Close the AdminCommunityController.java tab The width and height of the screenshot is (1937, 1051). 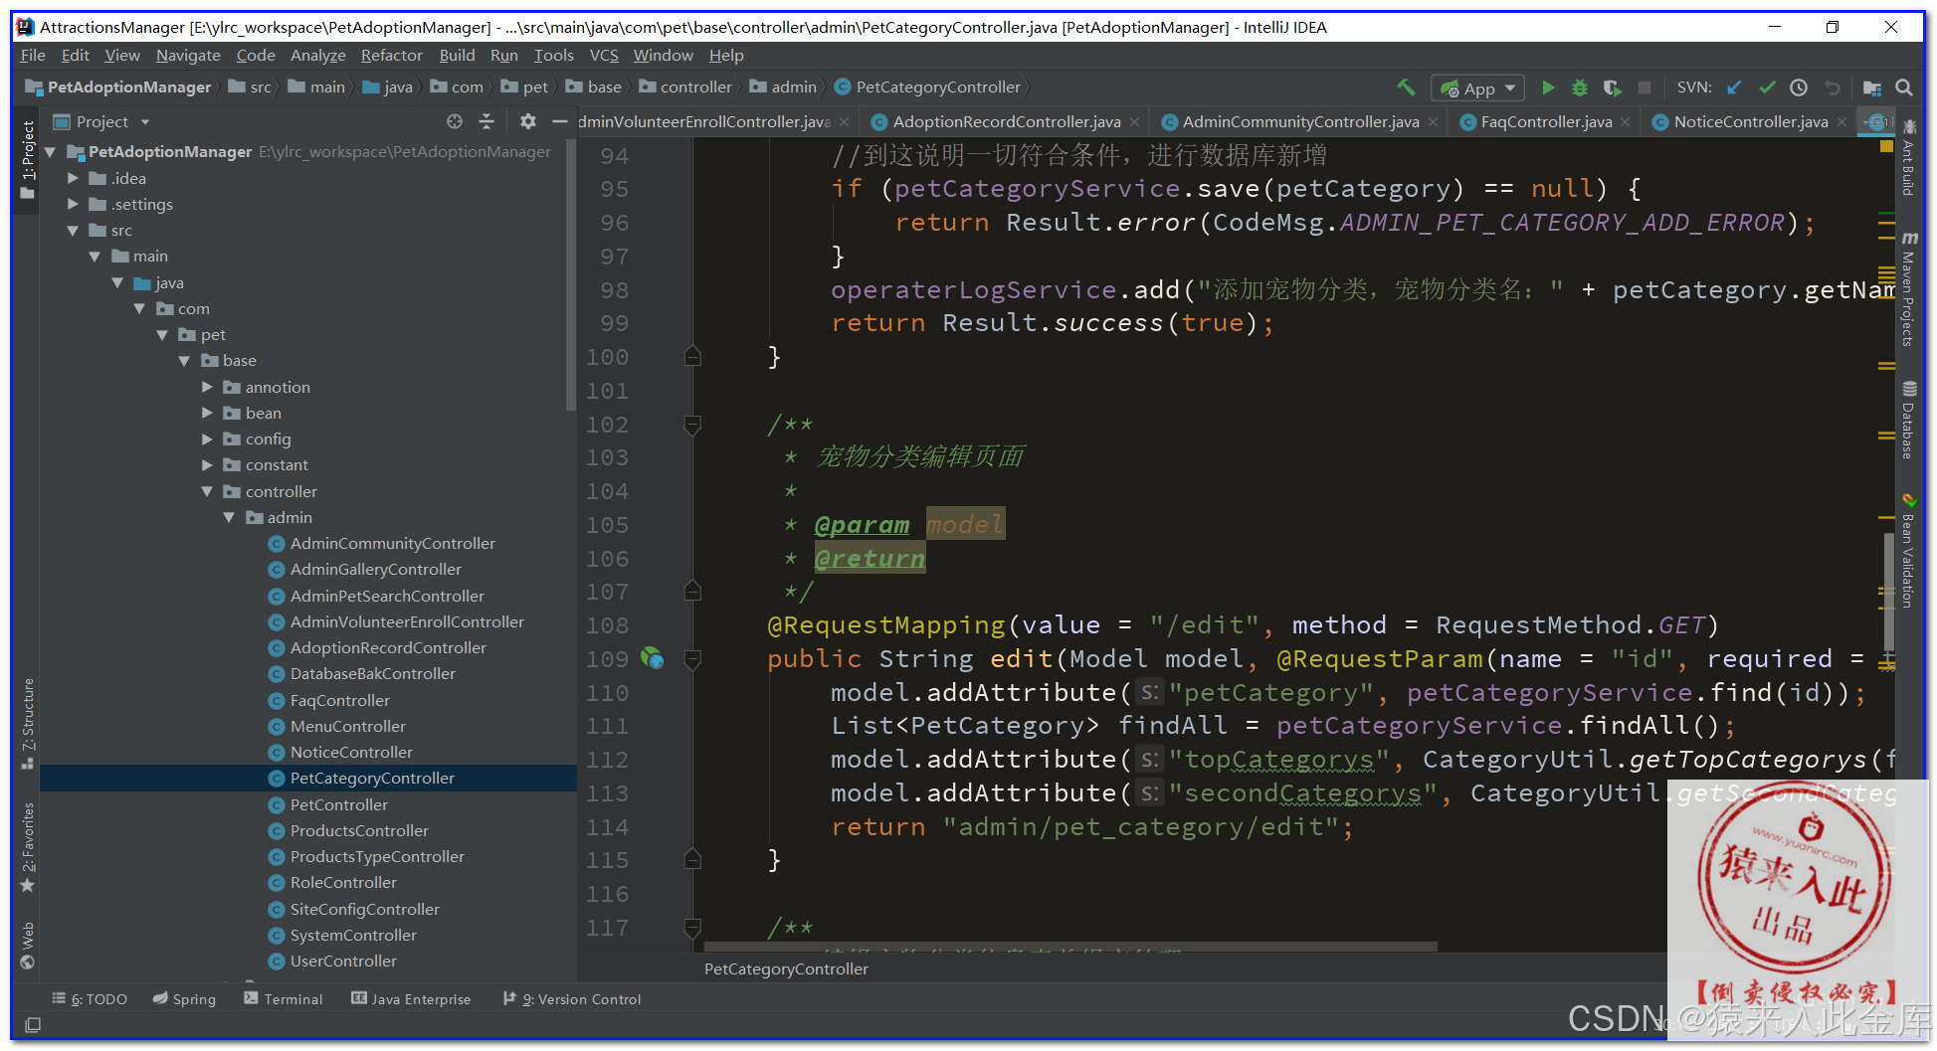[1434, 122]
